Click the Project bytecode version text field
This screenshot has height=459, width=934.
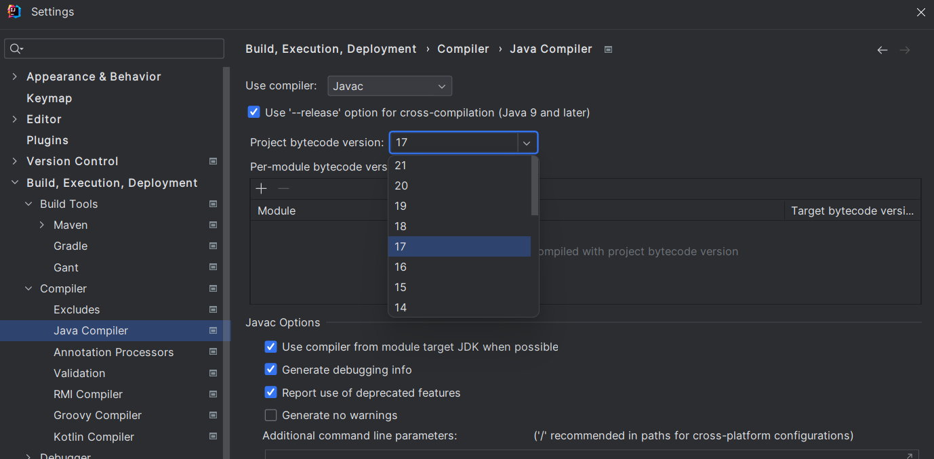(454, 143)
